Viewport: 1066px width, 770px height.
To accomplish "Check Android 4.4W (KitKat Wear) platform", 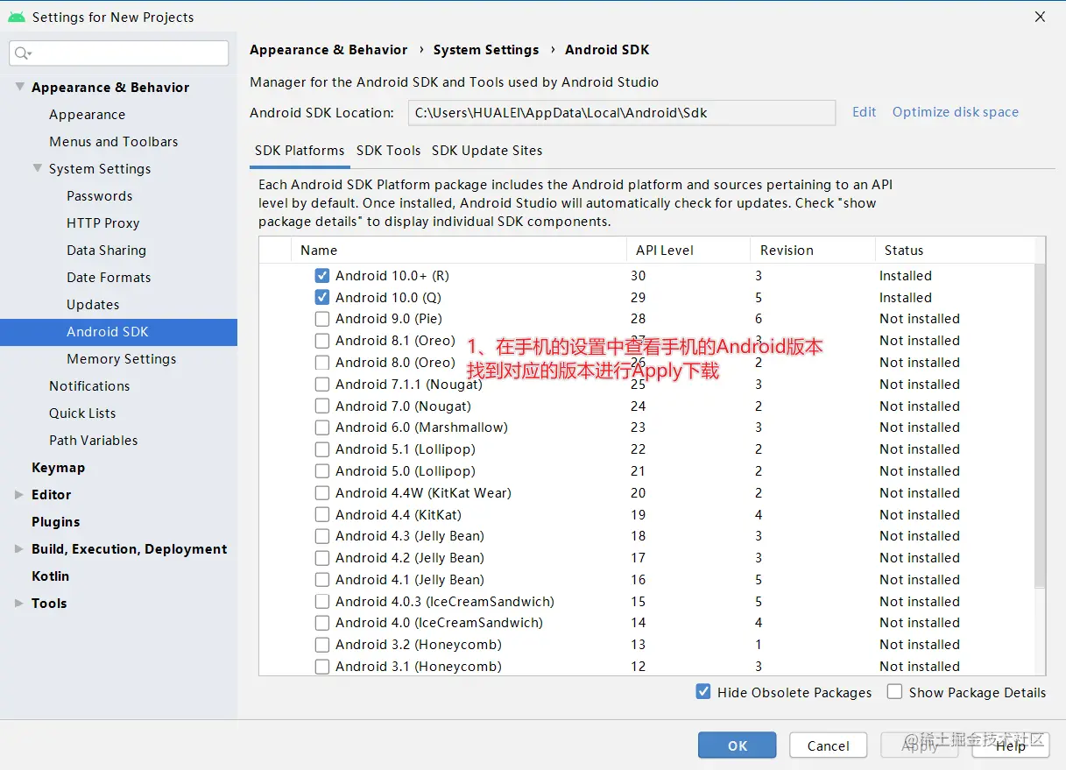I will (x=322, y=492).
